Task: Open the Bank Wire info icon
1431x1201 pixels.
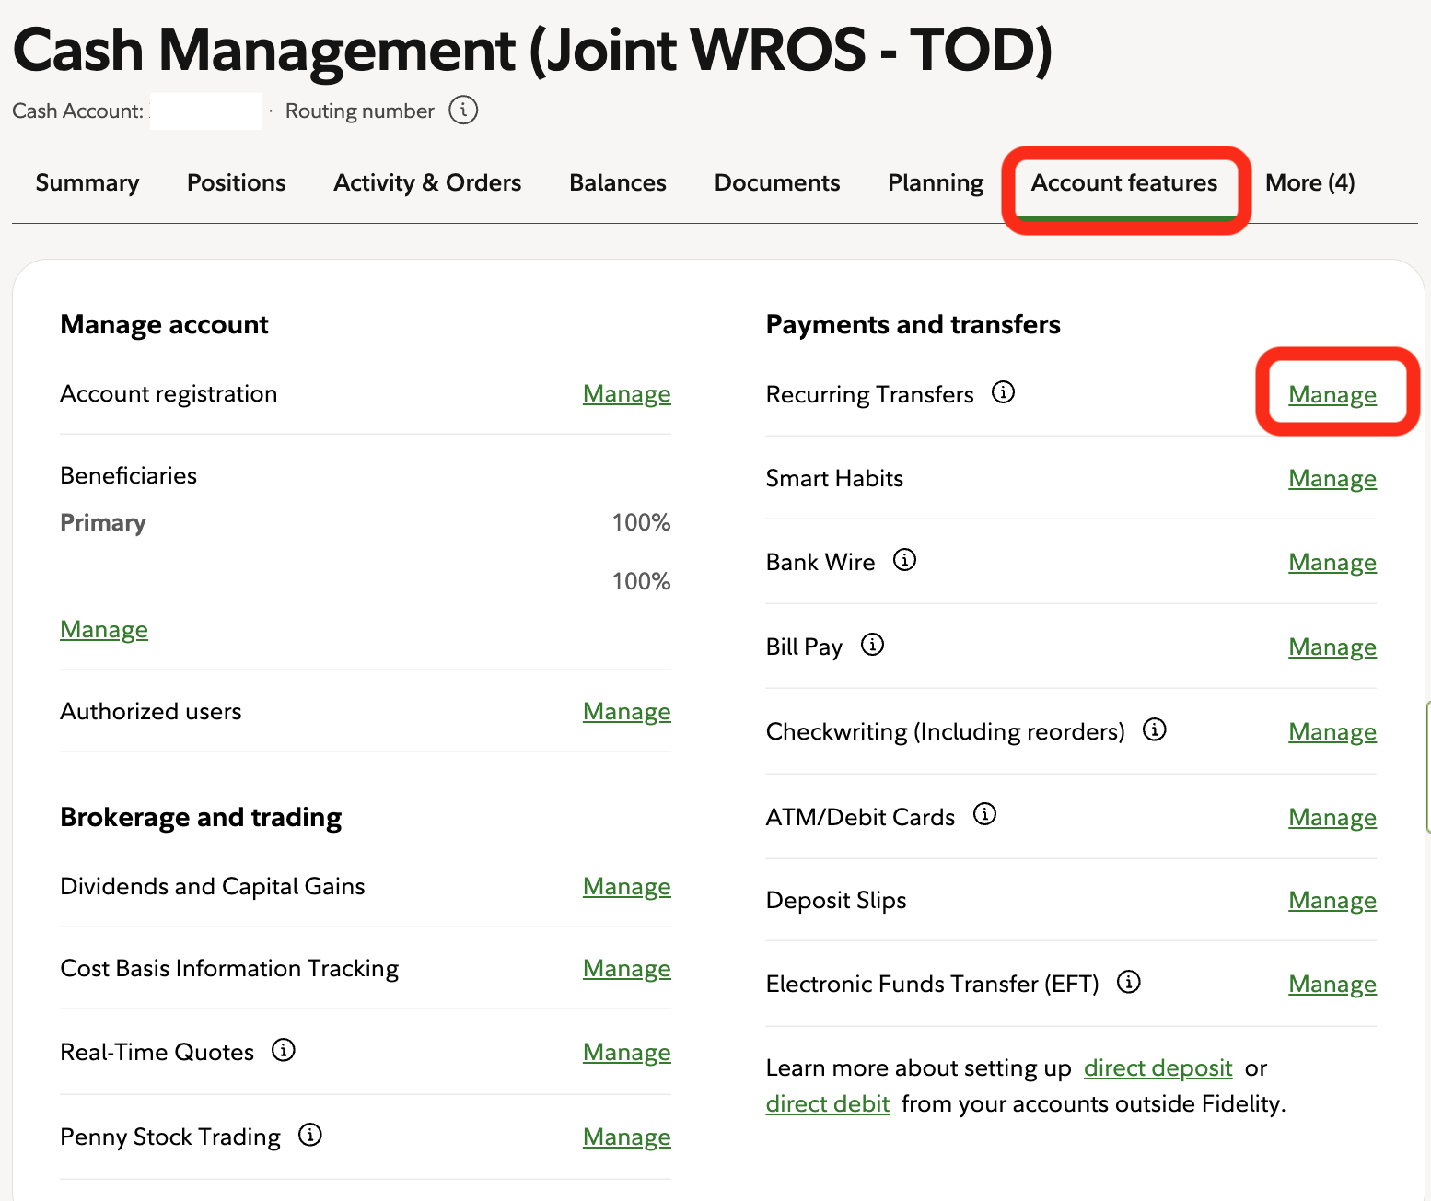Action: tap(904, 560)
